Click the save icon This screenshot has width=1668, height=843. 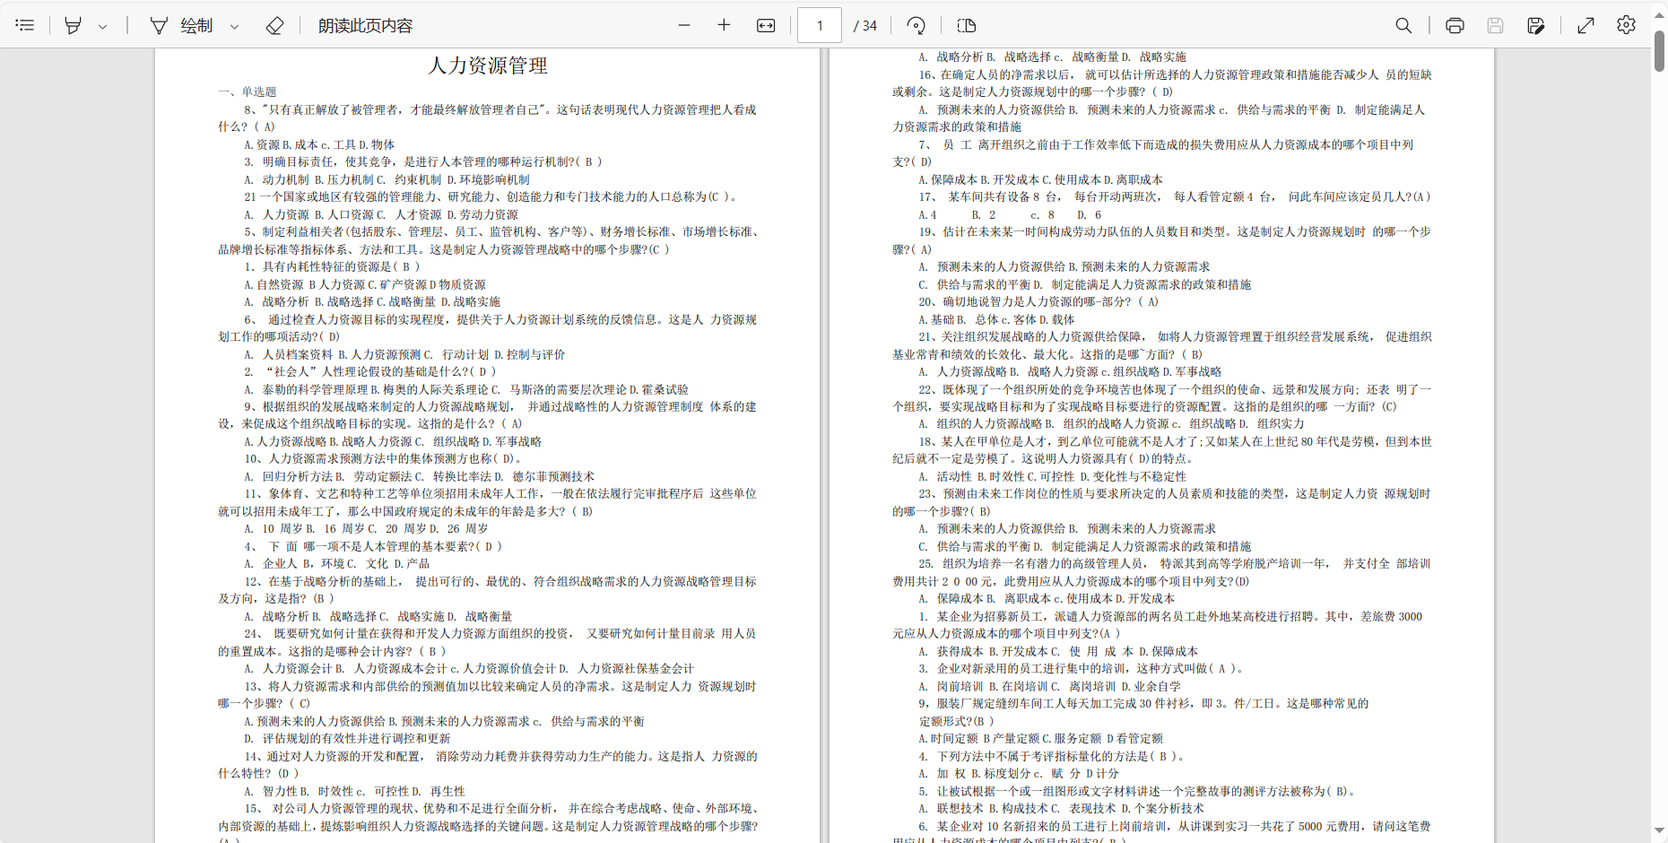point(1495,25)
